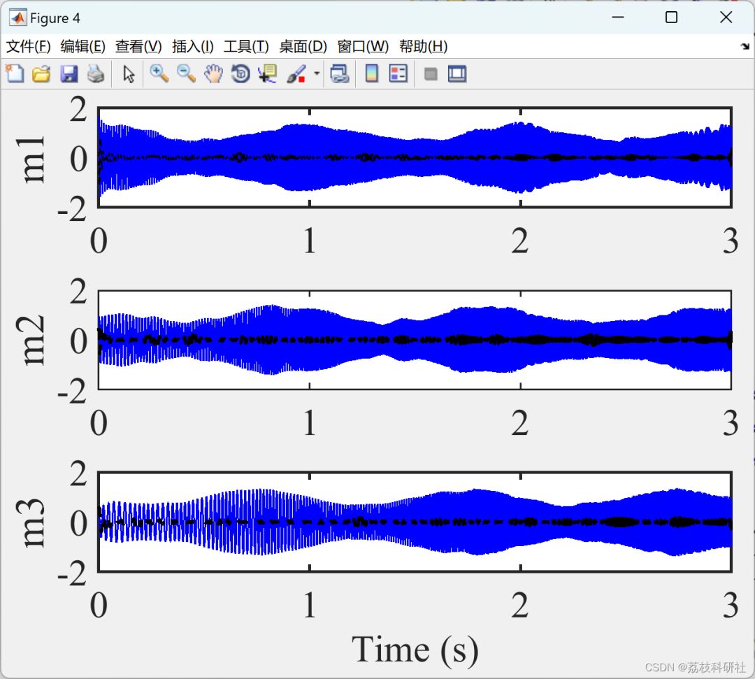This screenshot has height=679, width=755.
Task: Click the Time (s) x-axis label
Action: click(415, 650)
